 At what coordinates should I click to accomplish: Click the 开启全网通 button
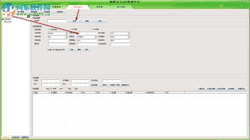pos(211,89)
